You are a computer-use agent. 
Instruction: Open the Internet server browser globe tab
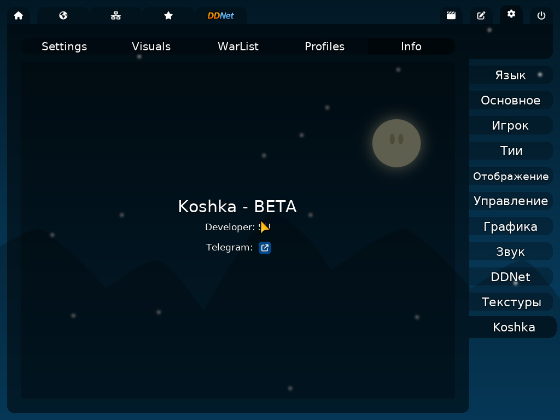[63, 16]
